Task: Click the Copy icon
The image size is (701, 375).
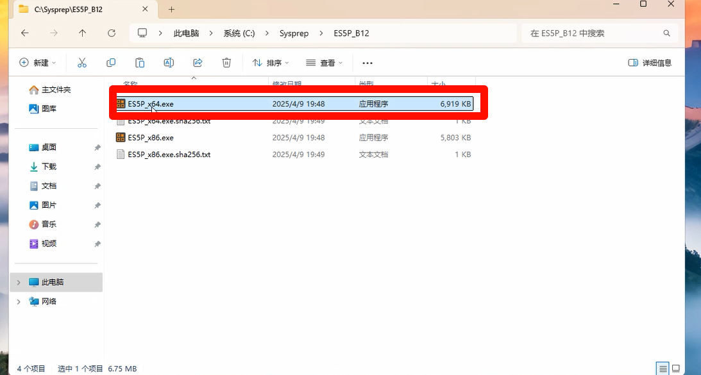Action: [110, 62]
